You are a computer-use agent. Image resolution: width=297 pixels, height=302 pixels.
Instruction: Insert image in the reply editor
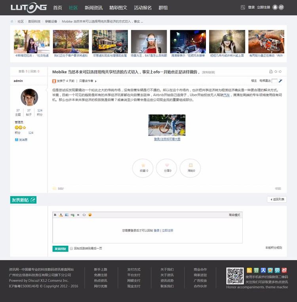(67, 215)
